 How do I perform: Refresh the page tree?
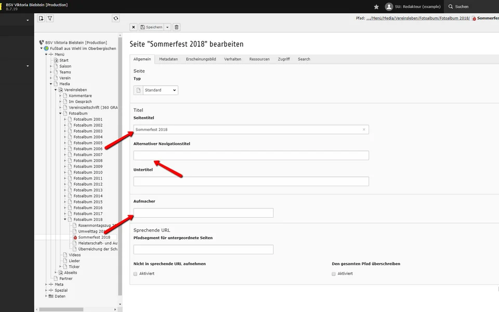[x=116, y=19]
